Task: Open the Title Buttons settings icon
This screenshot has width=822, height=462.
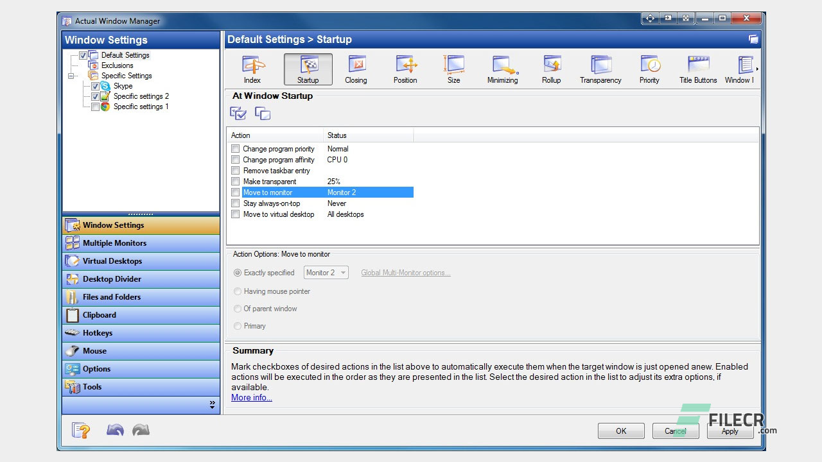Action: pos(698,69)
